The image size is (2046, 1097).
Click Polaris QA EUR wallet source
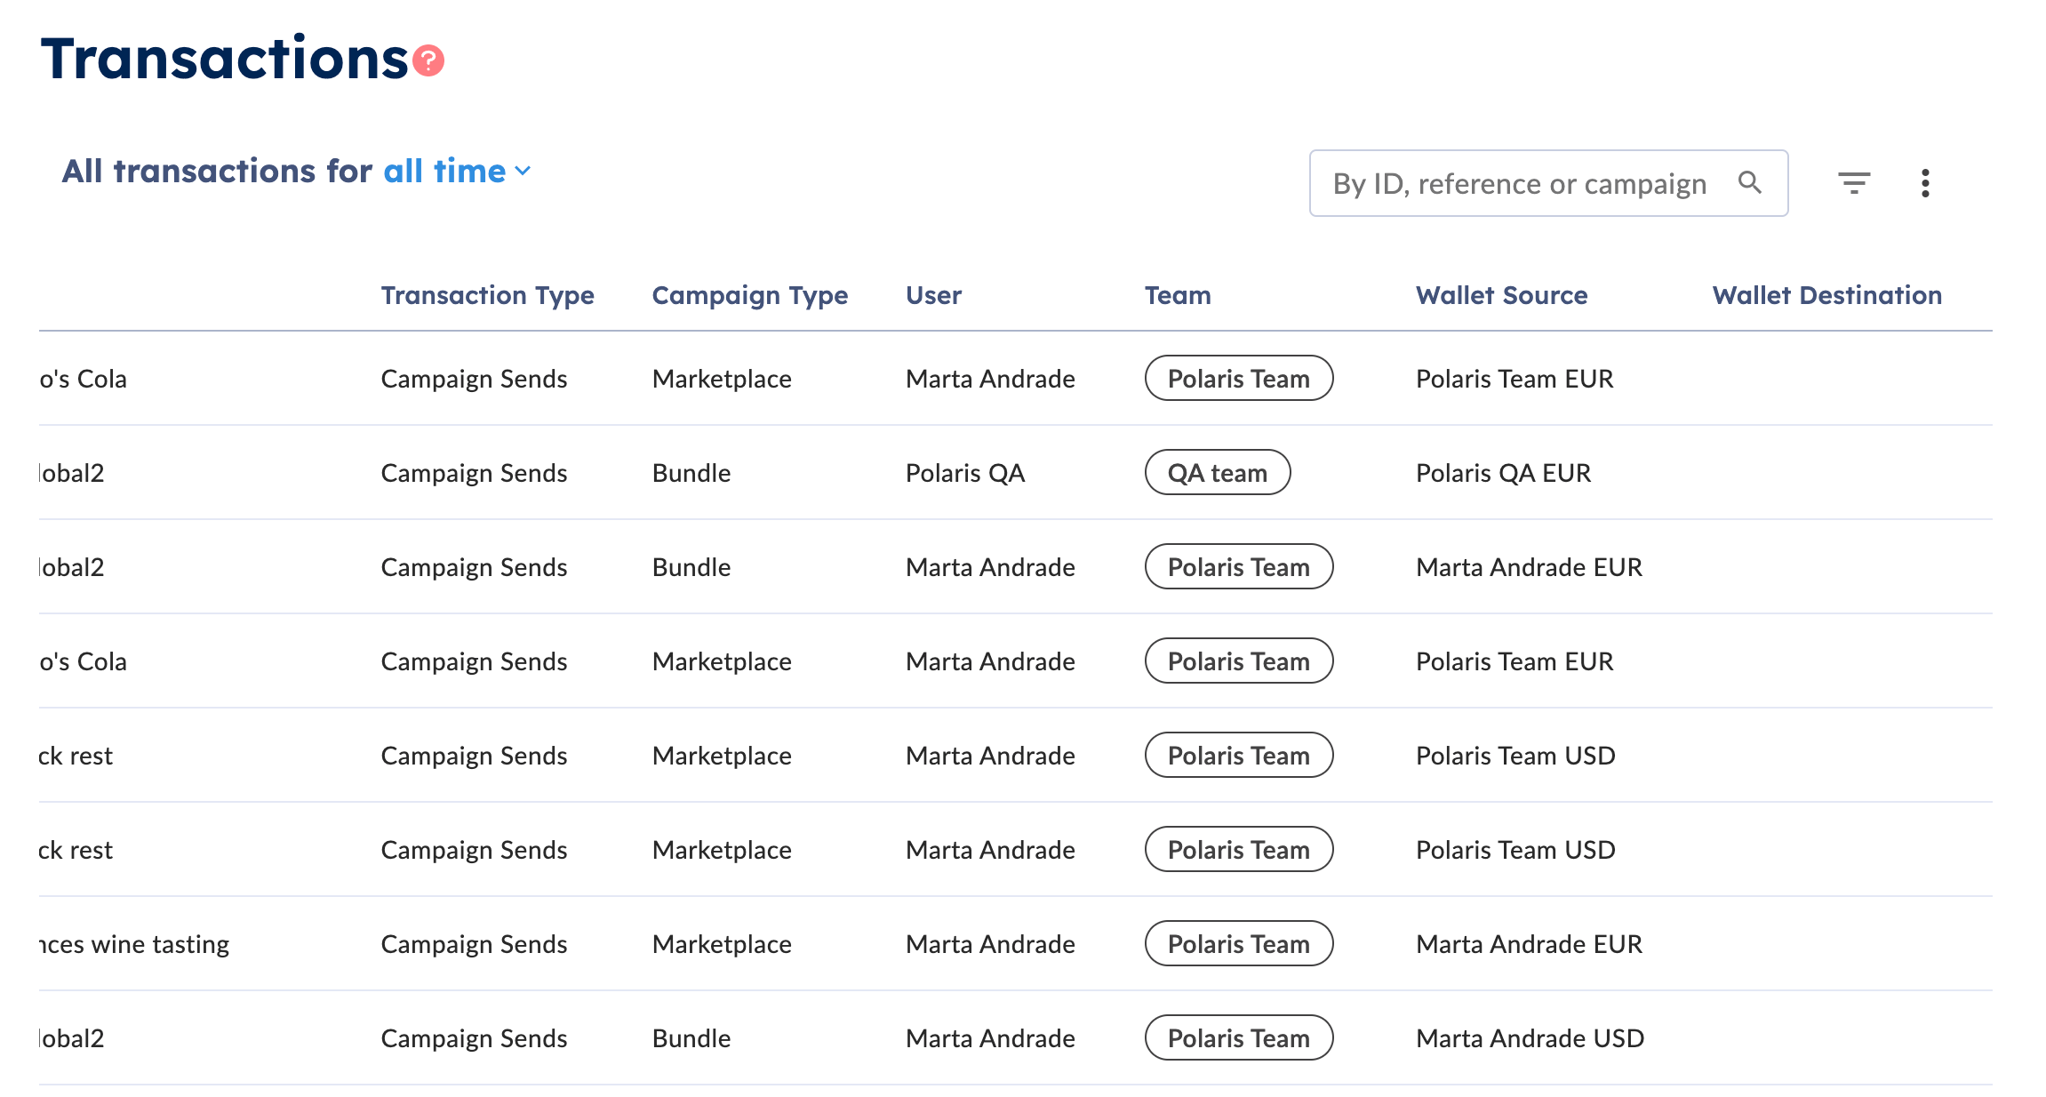point(1503,473)
